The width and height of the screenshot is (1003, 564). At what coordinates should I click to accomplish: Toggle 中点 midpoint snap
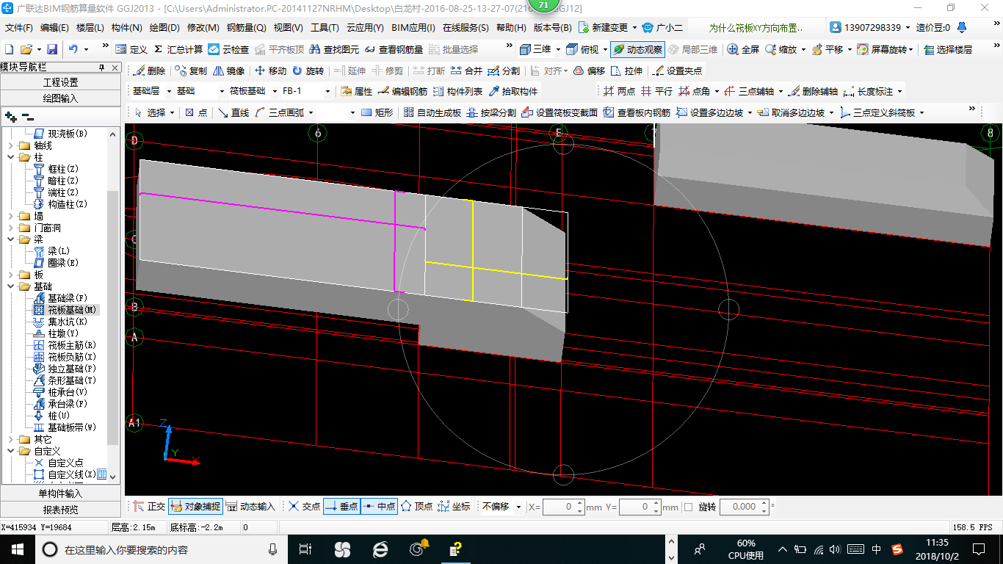point(380,507)
